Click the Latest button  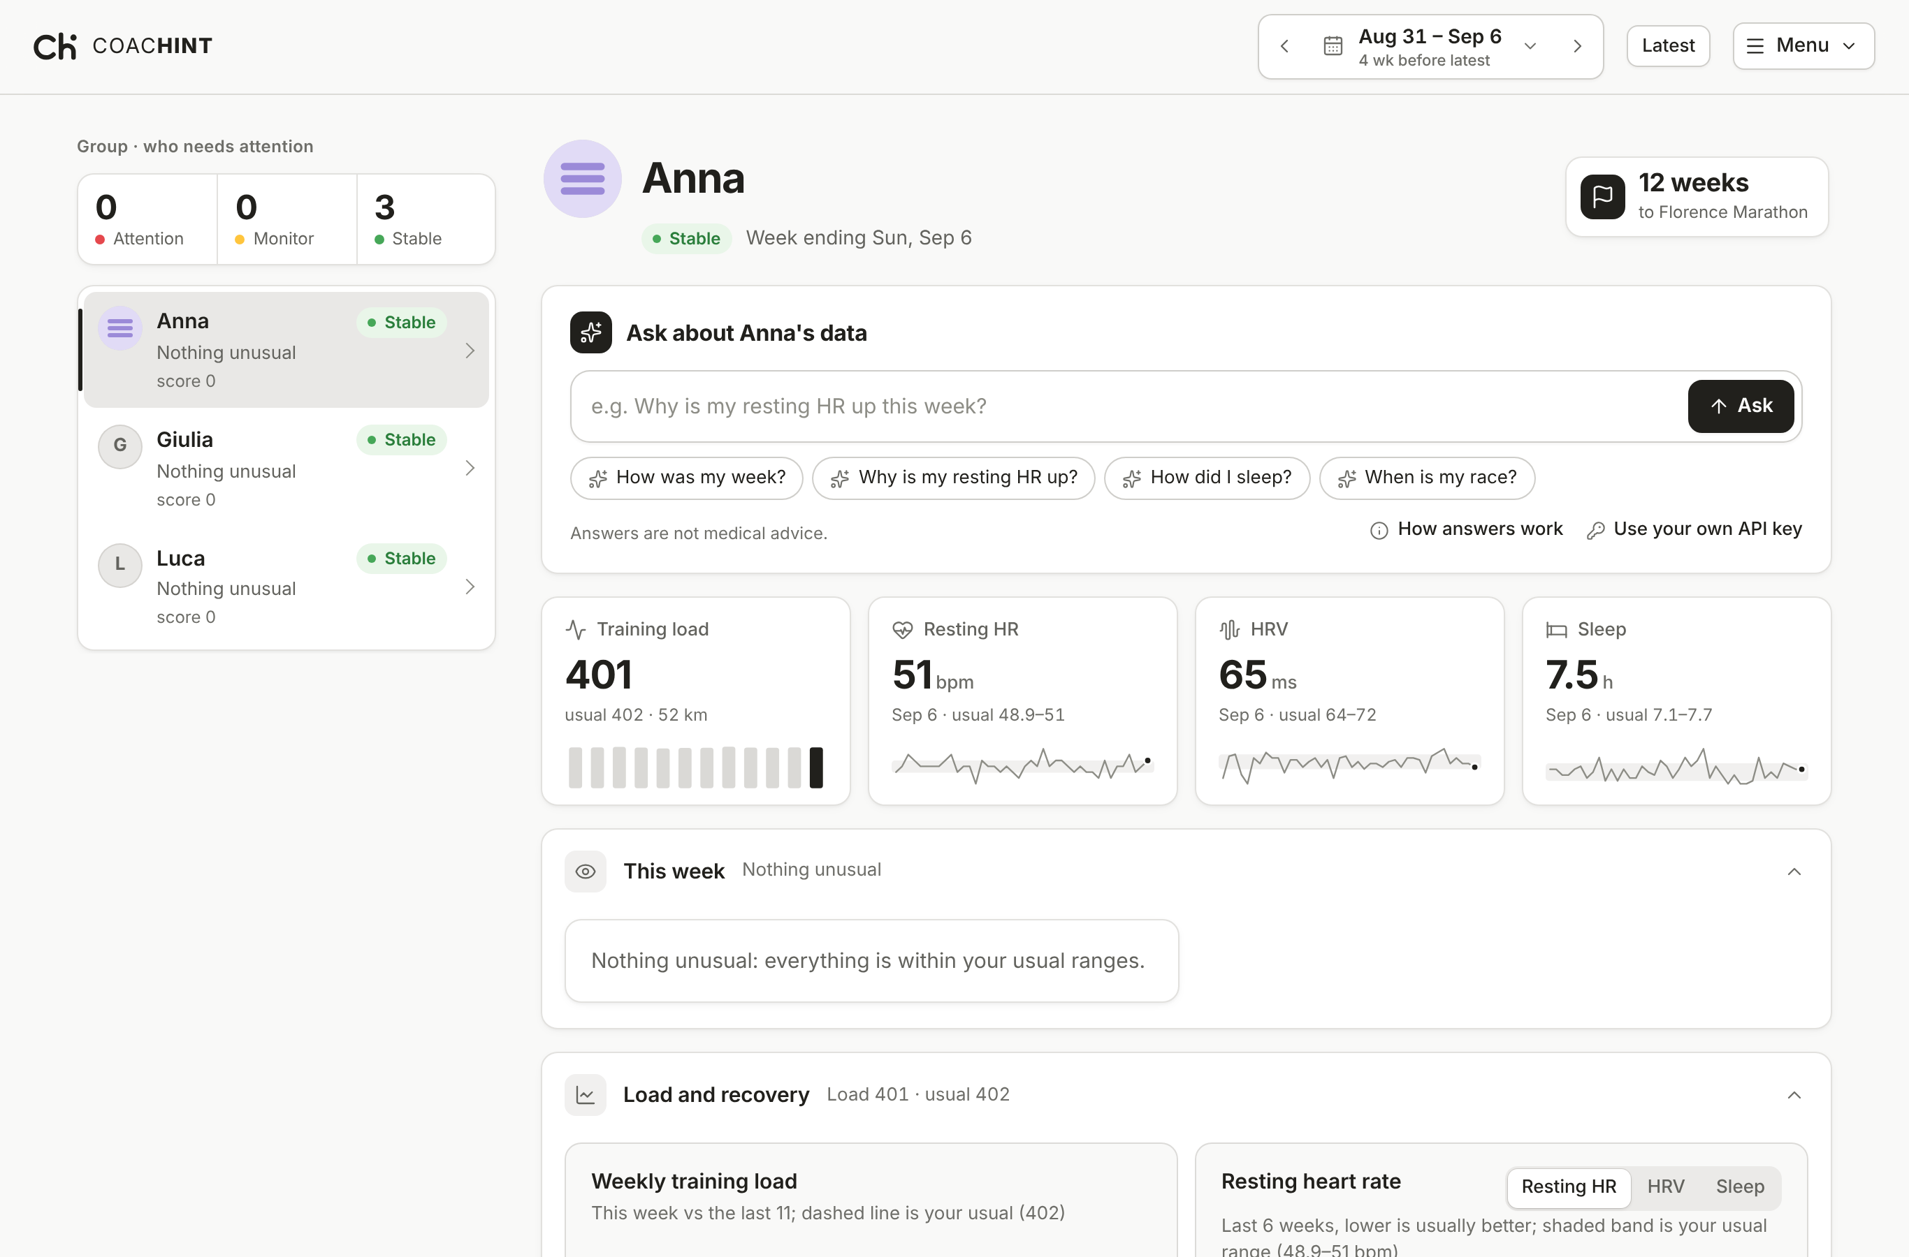click(x=1667, y=45)
